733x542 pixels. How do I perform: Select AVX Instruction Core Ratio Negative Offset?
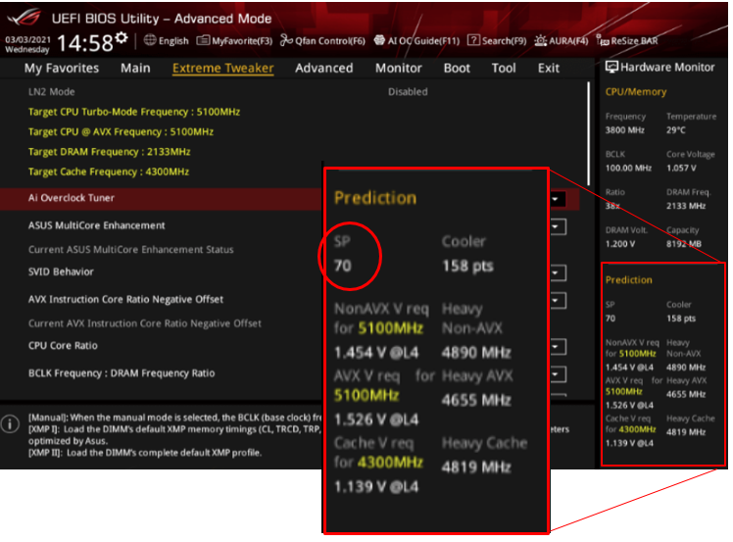pyautogui.click(x=125, y=299)
